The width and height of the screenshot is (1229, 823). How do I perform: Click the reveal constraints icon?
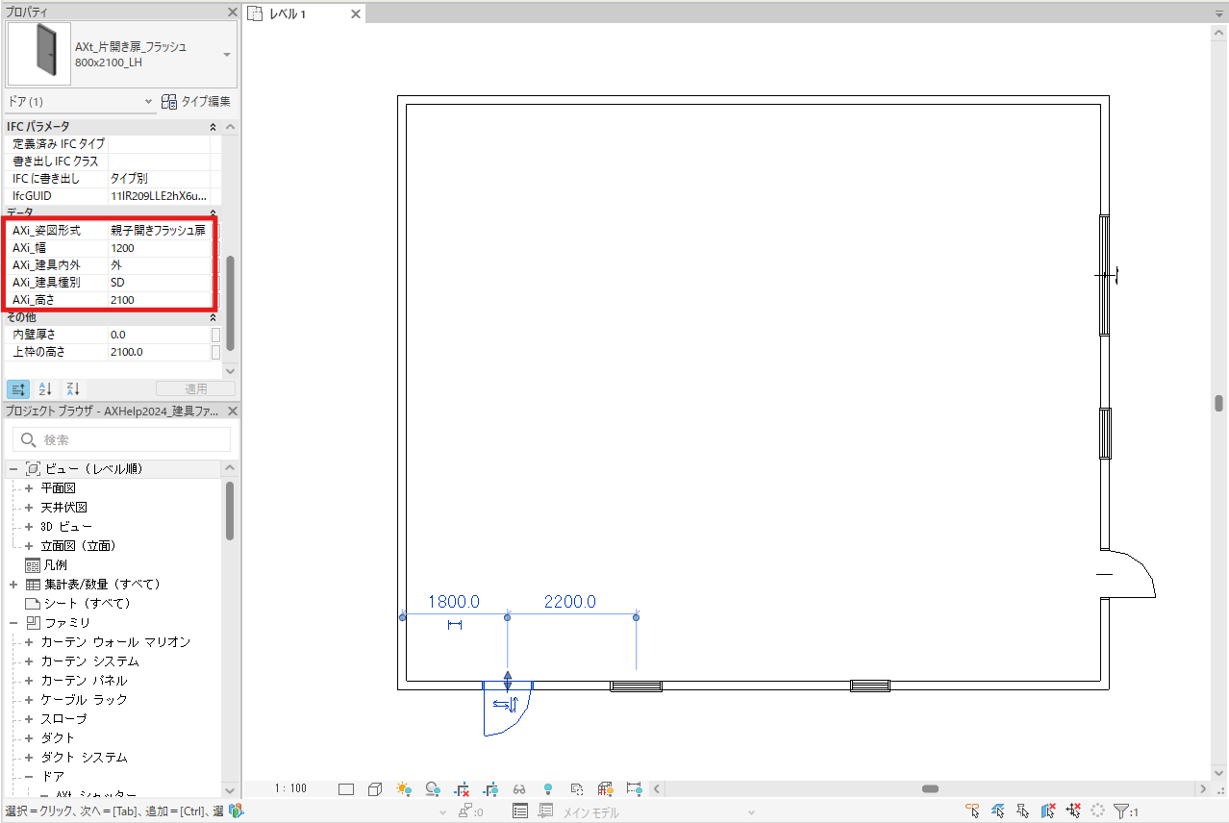click(x=634, y=789)
